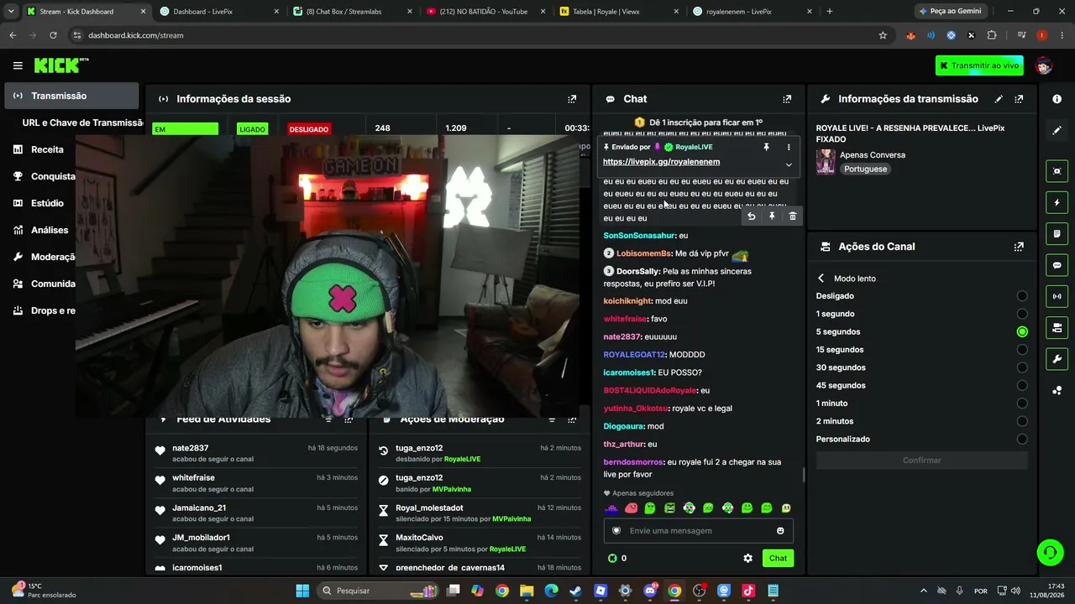Show hidden system tray icons
Viewport: 1075px width, 604px height.
tap(923, 591)
